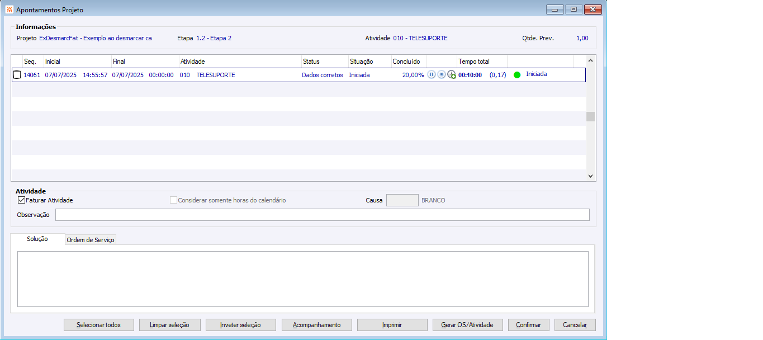Close the Apontamentos Projeto window
Image resolution: width=763 pixels, height=340 pixels.
pyautogui.click(x=593, y=10)
